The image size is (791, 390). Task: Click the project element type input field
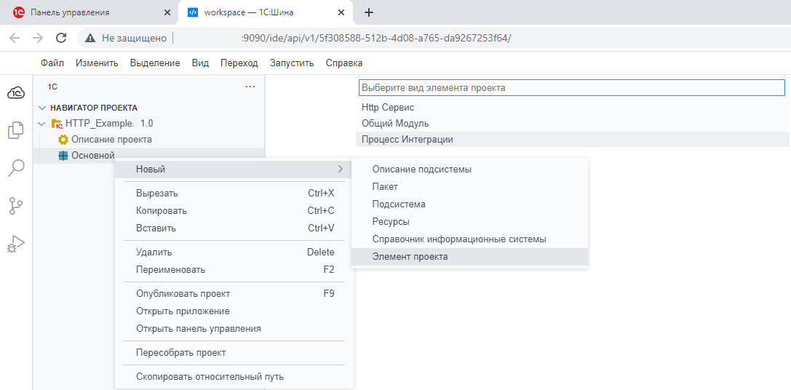click(571, 87)
